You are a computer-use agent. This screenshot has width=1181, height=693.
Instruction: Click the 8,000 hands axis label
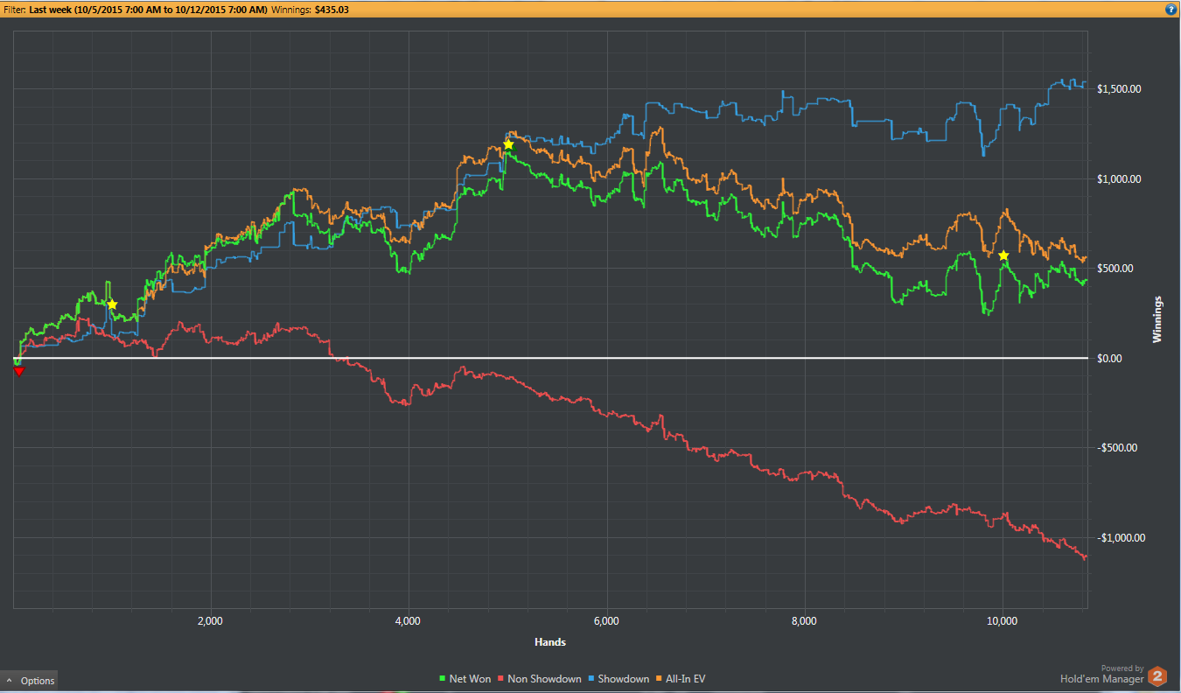click(x=804, y=621)
